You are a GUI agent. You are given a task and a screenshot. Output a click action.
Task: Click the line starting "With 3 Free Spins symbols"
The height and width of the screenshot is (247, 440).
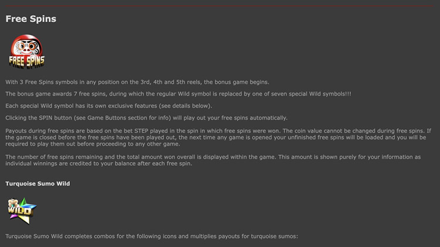(136, 82)
